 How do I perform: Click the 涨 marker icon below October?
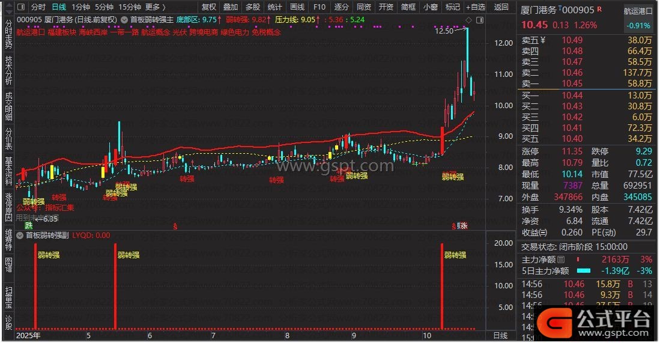pos(462,225)
